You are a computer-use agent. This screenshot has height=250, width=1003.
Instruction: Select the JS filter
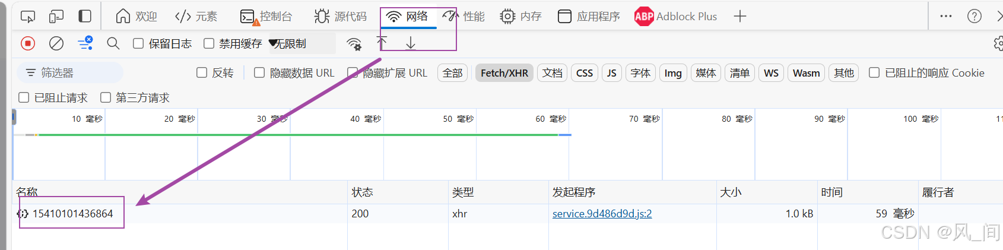[x=612, y=72]
